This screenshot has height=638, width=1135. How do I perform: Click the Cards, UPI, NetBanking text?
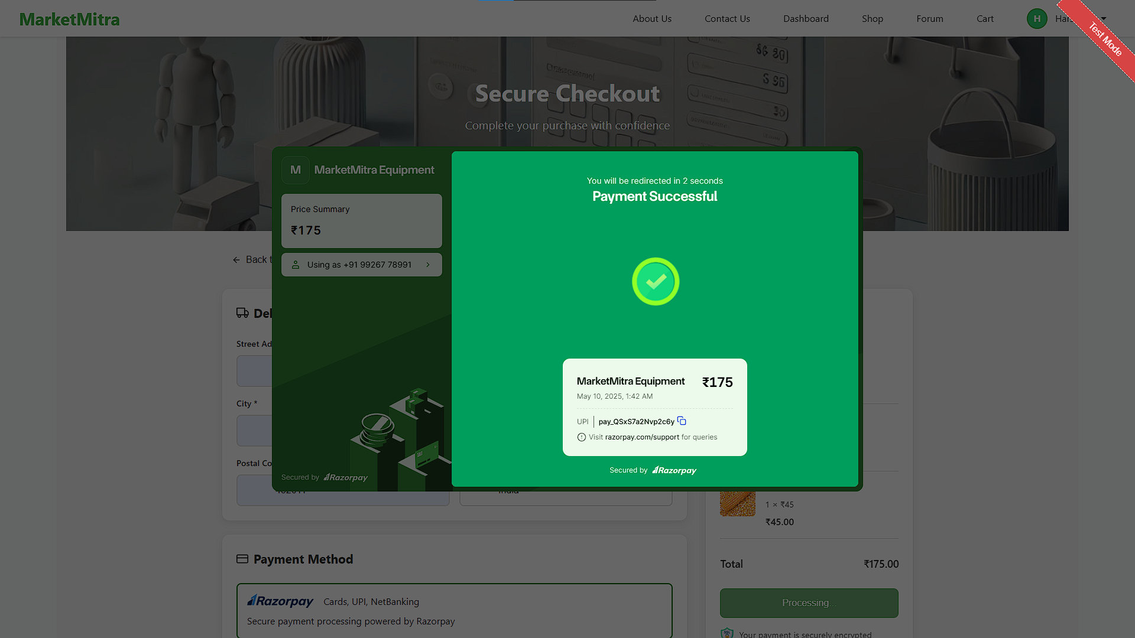pyautogui.click(x=371, y=602)
